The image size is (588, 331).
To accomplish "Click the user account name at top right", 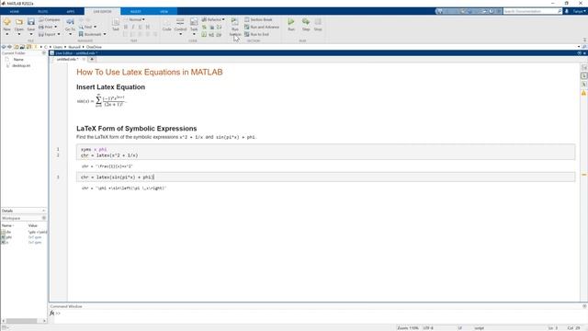I will point(579,11).
